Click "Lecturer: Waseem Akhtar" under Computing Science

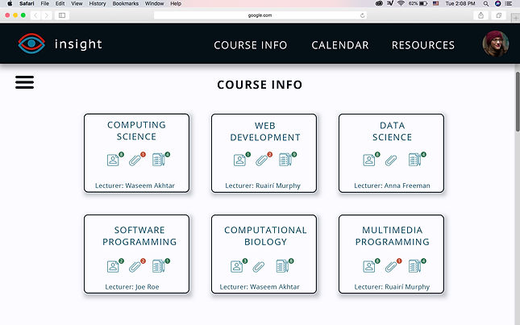point(135,185)
